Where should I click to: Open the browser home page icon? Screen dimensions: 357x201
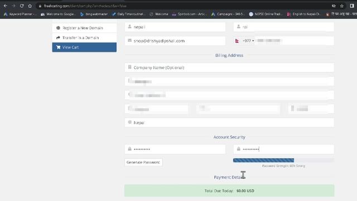pos(30,6)
